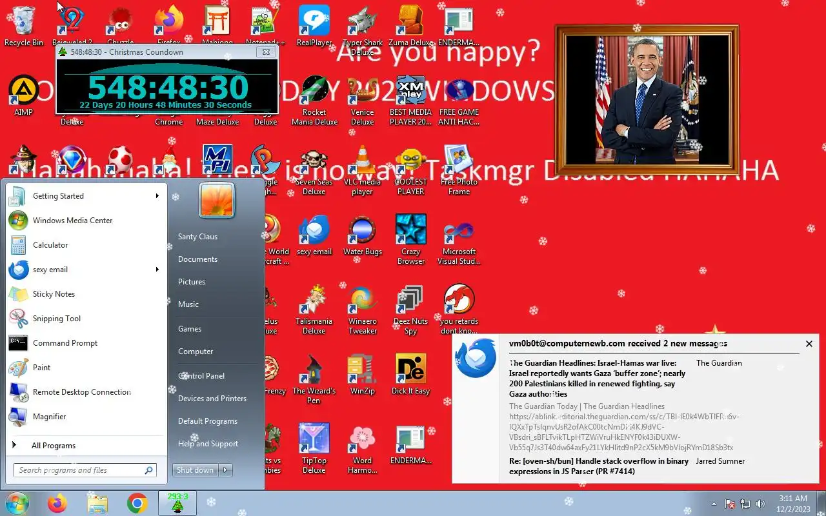Open Microsoft Visual Studio shortcut
This screenshot has height=516, width=826.
click(459, 239)
